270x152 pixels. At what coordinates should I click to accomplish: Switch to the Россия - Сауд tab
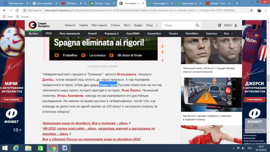(x=103, y=3)
